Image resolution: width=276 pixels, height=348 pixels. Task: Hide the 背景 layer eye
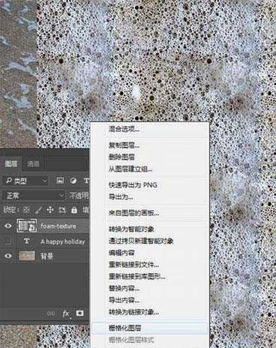pyautogui.click(x=8, y=256)
